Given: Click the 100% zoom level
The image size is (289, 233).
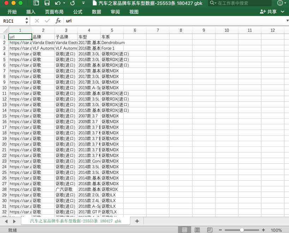Looking at the screenshot, I should [276, 230].
